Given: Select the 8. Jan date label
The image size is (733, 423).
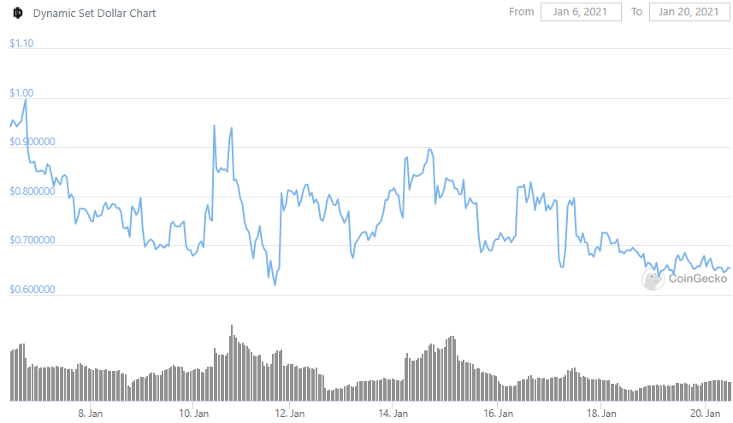Looking at the screenshot, I should click(x=90, y=414).
